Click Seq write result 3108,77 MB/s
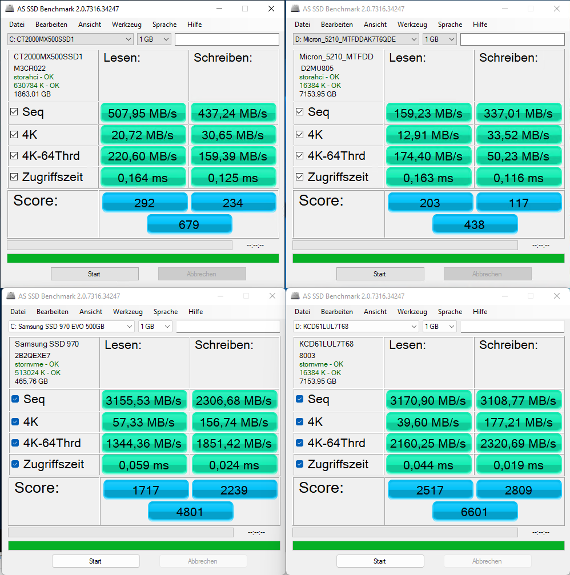 tap(519, 400)
